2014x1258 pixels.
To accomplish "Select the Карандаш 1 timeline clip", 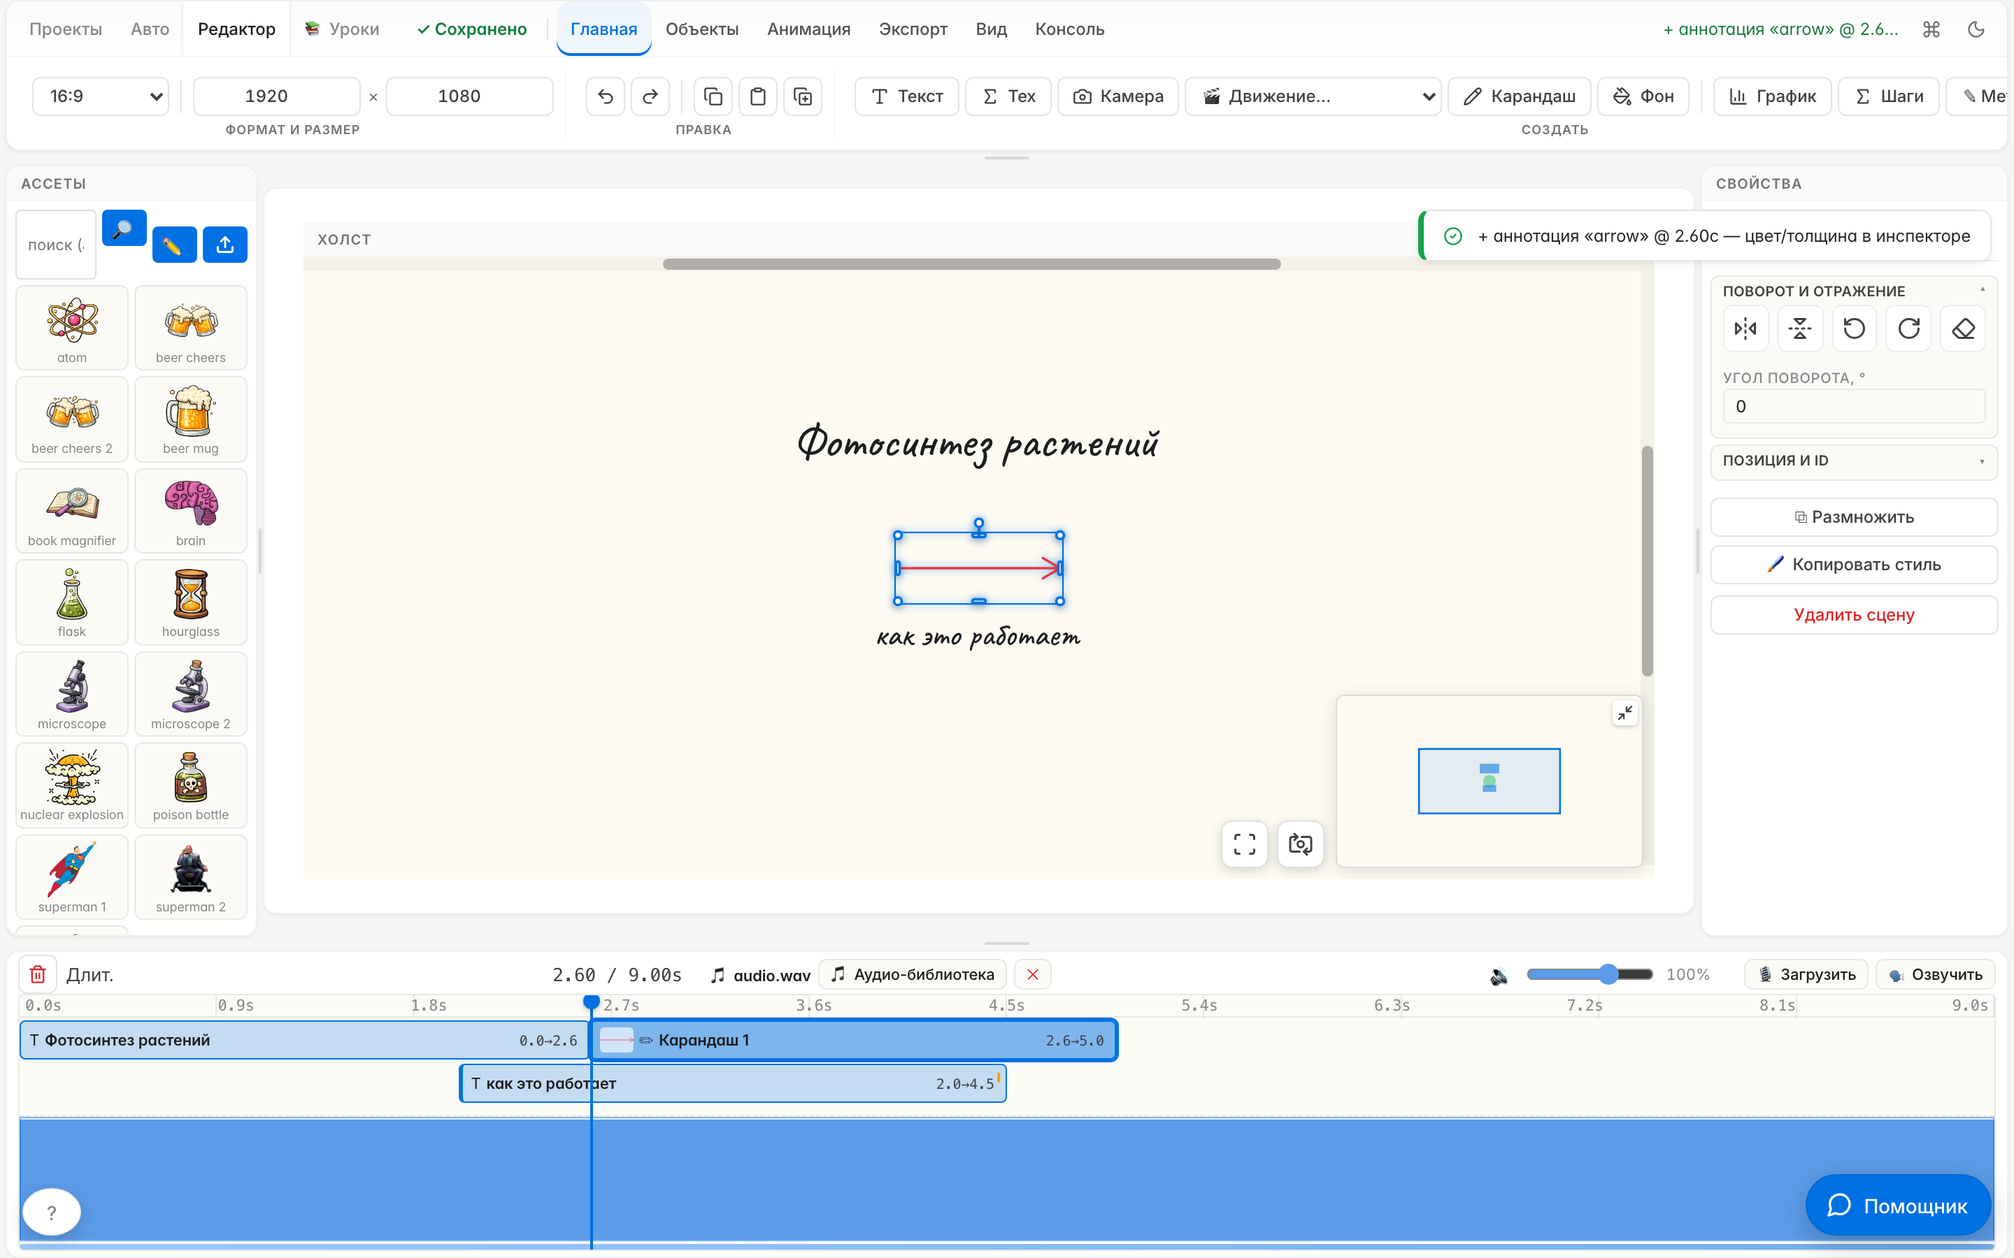I will pyautogui.click(x=853, y=1040).
